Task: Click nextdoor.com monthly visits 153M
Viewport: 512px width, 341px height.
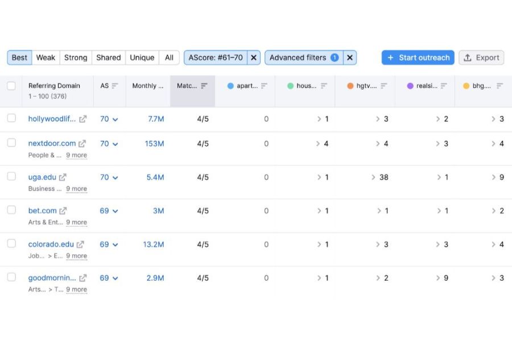Action: (154, 144)
